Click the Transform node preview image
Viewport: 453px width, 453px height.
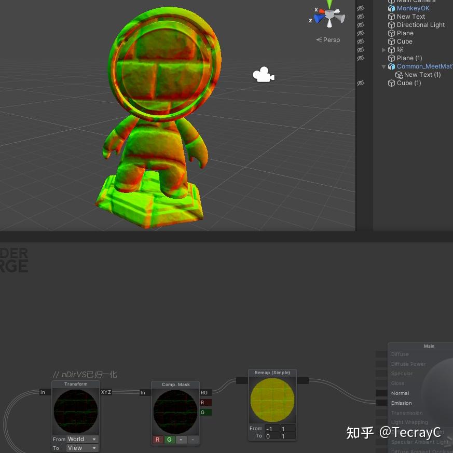(x=76, y=411)
